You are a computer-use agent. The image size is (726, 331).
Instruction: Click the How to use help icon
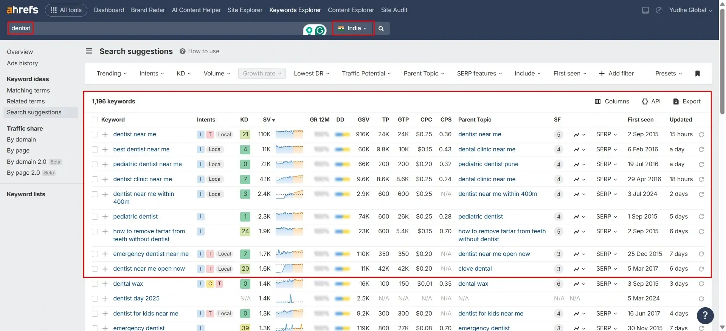pyautogui.click(x=182, y=51)
